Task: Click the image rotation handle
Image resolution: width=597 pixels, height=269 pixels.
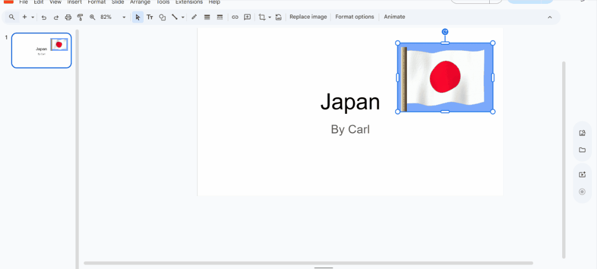Action: tap(445, 31)
